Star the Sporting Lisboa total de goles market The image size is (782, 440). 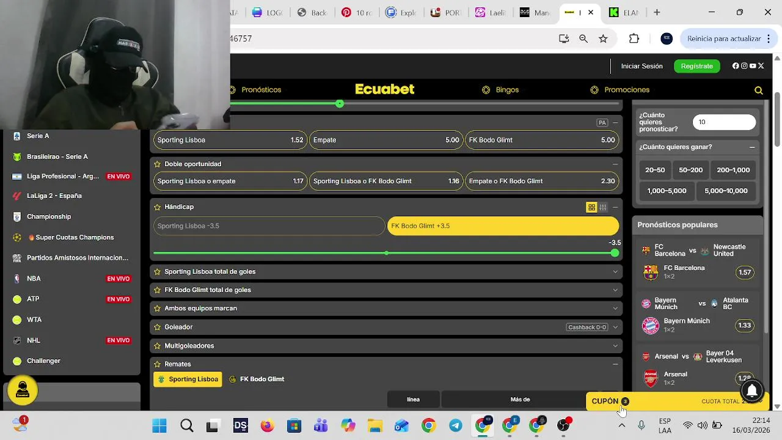[x=158, y=271]
